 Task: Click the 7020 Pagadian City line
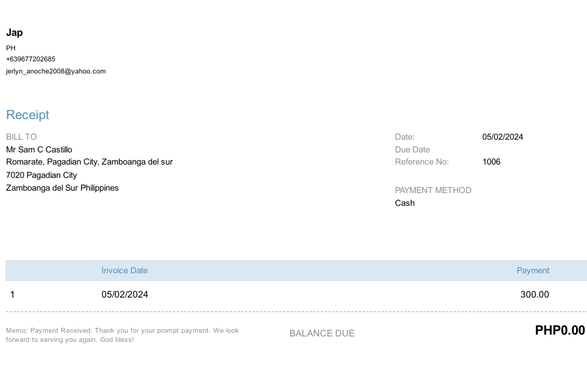point(41,175)
